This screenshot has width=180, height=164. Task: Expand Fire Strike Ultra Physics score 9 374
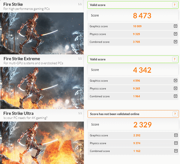176,143
